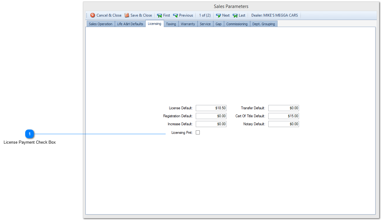Click the First button label
The width and height of the screenshot is (382, 221).
(167, 15)
